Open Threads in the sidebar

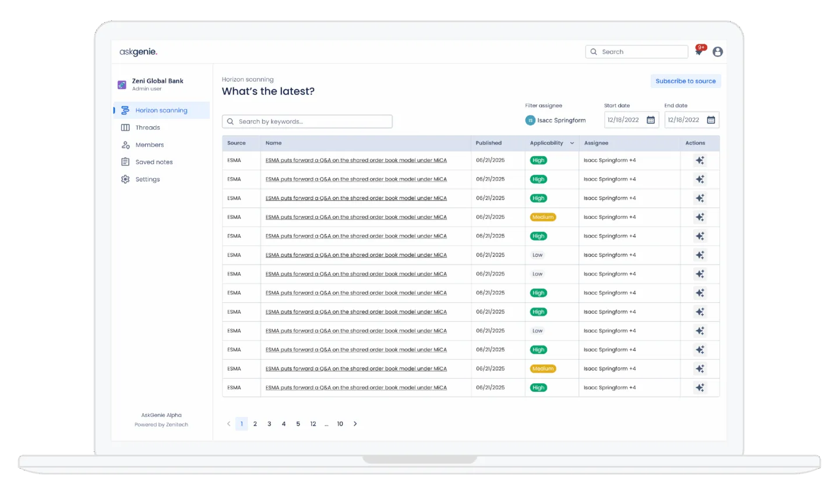[147, 128]
